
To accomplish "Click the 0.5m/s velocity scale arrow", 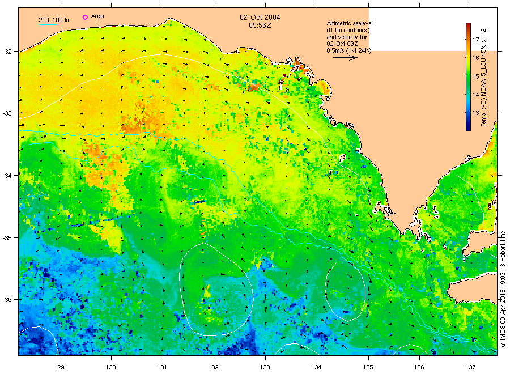I will (x=345, y=58).
